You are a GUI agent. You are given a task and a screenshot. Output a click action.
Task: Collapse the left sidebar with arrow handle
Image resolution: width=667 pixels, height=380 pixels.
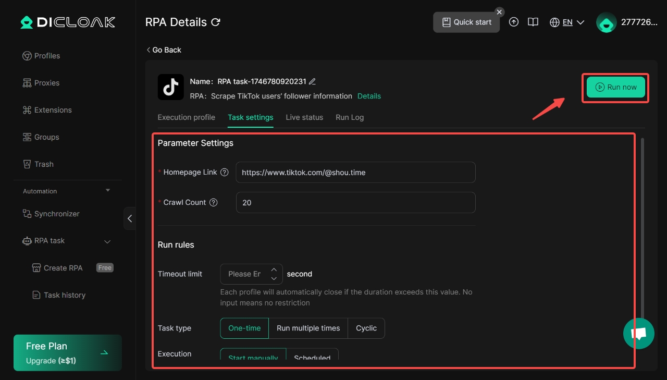tap(130, 218)
